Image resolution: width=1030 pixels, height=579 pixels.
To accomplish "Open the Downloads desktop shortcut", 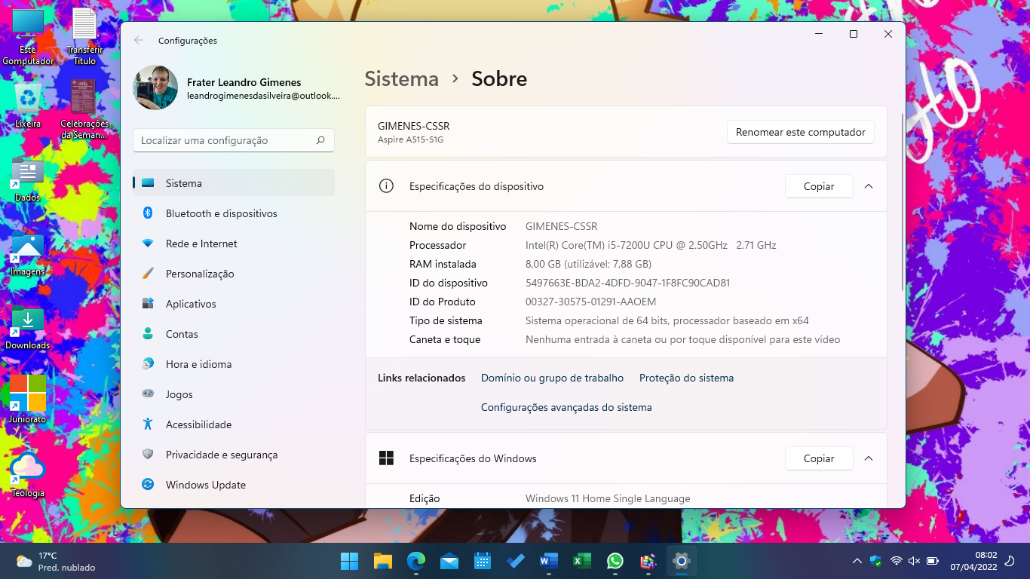I will (28, 328).
